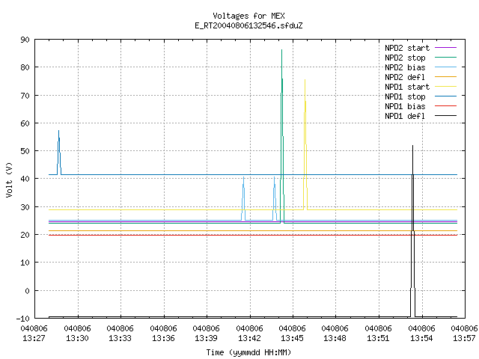479x359 pixels.
Task: Click the black NPD1 defl spike peak
Action: [x=412, y=147]
